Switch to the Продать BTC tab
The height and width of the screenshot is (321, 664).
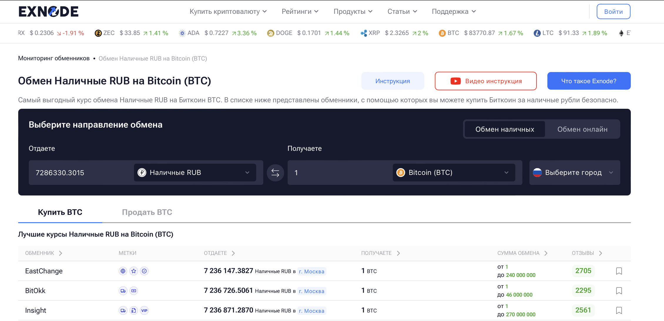coord(147,212)
